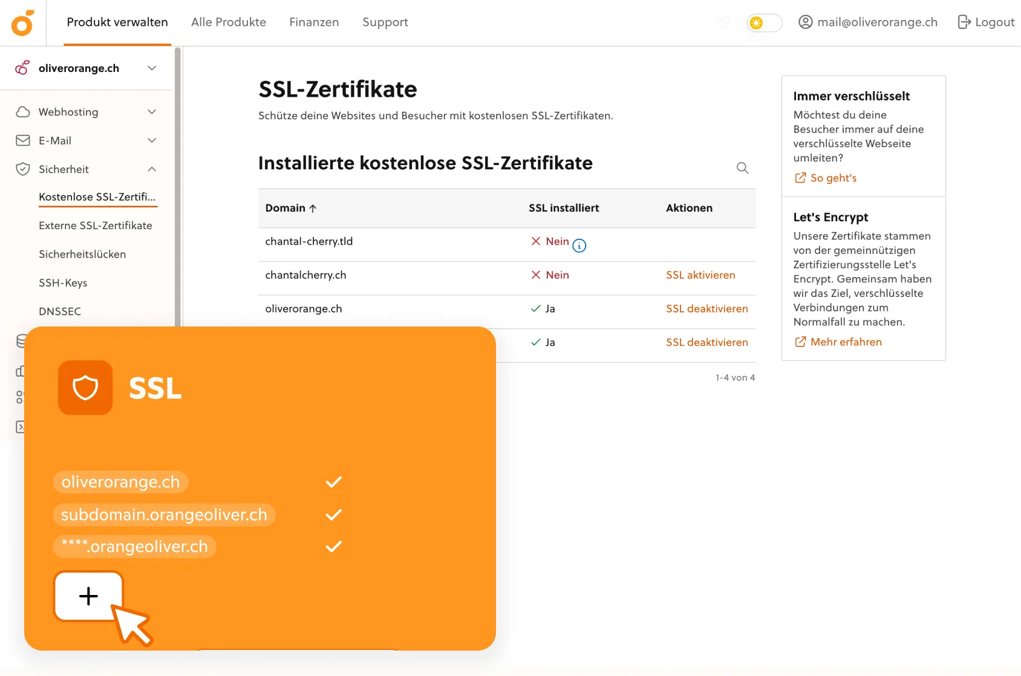Open the table search magnifier icon
The width and height of the screenshot is (1021, 676).
point(742,168)
